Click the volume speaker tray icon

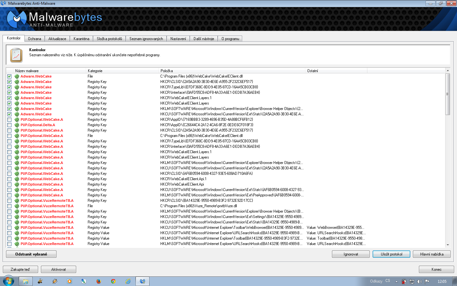(420, 282)
